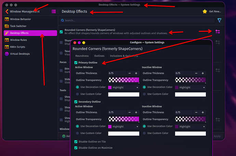Toggle the Rounded Corners effect checkbox
Image resolution: width=236 pixels, height=156 pixels.
pos(61,32)
